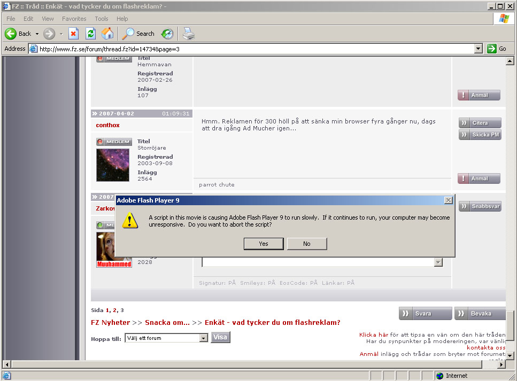Expand the Forward button history dropdown arrow

(x=61, y=34)
